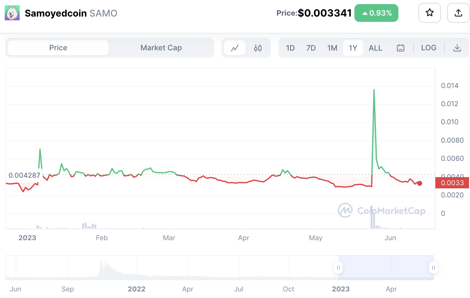Open the share upload icon
This screenshot has width=470, height=298.
(x=458, y=13)
